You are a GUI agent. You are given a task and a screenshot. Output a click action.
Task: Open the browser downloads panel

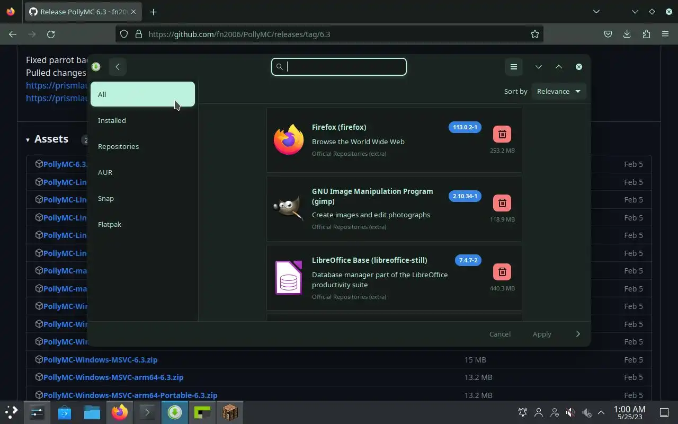tap(627, 34)
